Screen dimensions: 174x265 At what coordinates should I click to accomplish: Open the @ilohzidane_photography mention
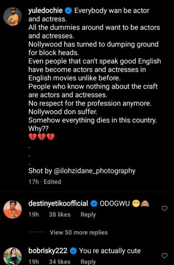tap(94, 171)
